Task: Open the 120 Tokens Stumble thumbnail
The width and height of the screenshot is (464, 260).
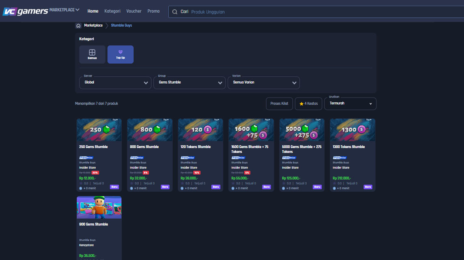Action: pyautogui.click(x=200, y=130)
